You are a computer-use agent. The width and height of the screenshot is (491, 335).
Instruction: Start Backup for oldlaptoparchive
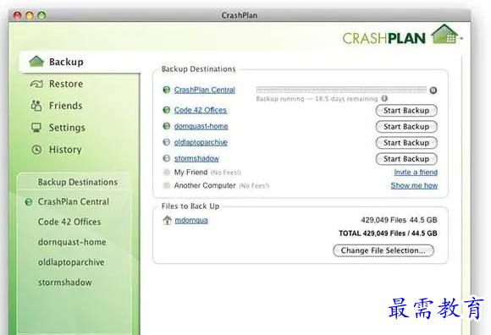(x=406, y=143)
